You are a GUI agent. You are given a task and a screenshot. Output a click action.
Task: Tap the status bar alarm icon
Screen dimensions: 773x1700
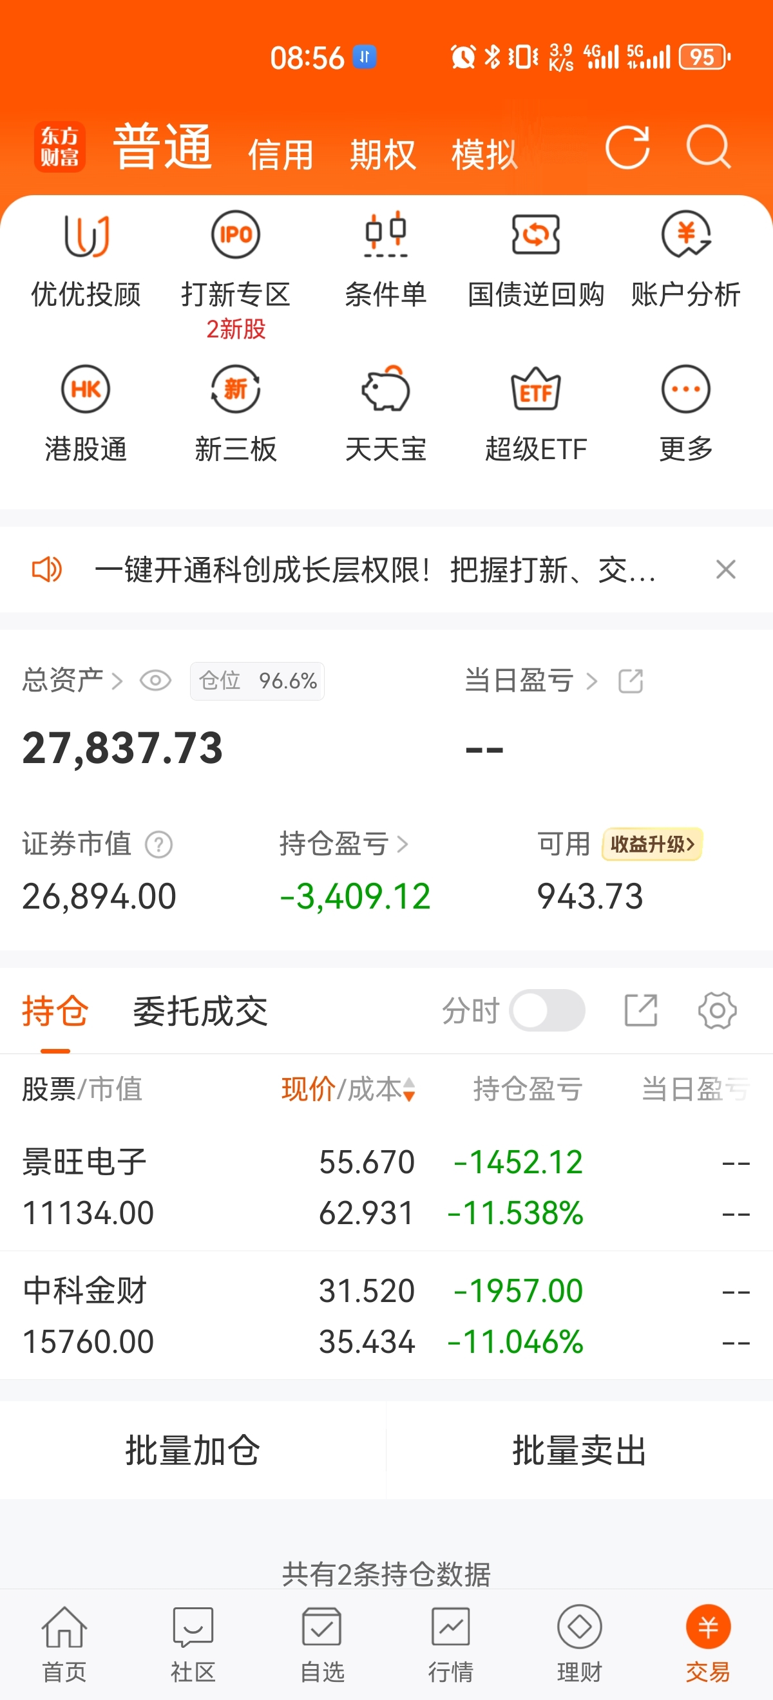point(463,57)
